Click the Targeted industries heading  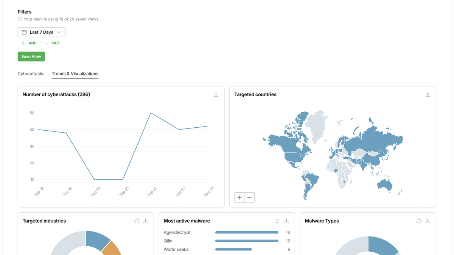(x=44, y=221)
